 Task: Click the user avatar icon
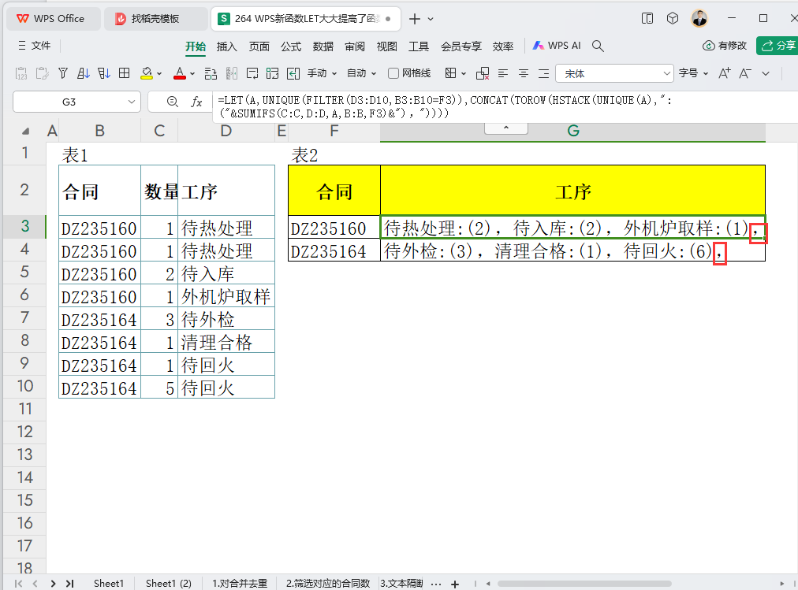[699, 19]
